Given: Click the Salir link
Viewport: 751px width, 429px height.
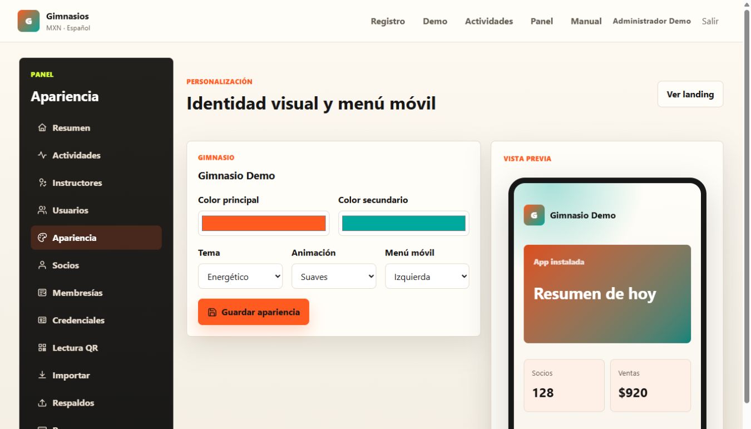Looking at the screenshot, I should pos(710,21).
